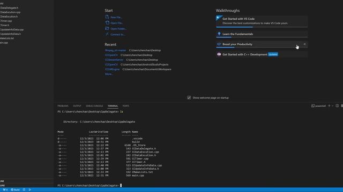343x192 pixels.
Task: Click the graduation cap icon beside Boost your Productivity
Action: tap(219, 44)
